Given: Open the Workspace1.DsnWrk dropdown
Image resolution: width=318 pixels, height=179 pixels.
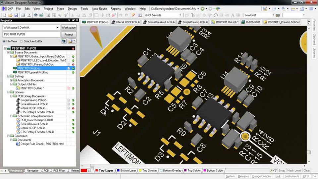Looking at the screenshot, I should (57, 28).
